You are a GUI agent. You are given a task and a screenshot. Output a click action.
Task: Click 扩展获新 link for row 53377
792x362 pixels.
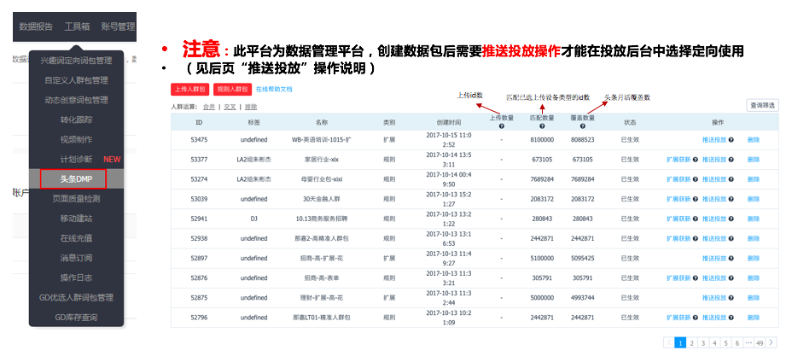(x=678, y=160)
